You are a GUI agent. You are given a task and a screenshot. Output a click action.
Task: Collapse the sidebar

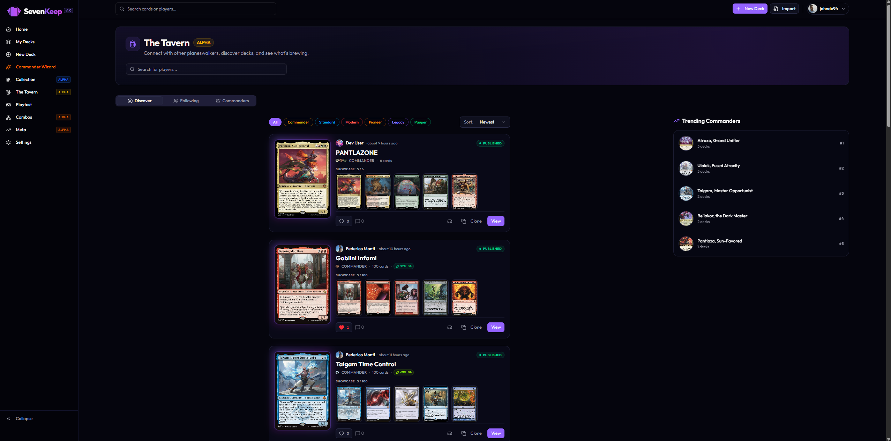click(x=20, y=419)
